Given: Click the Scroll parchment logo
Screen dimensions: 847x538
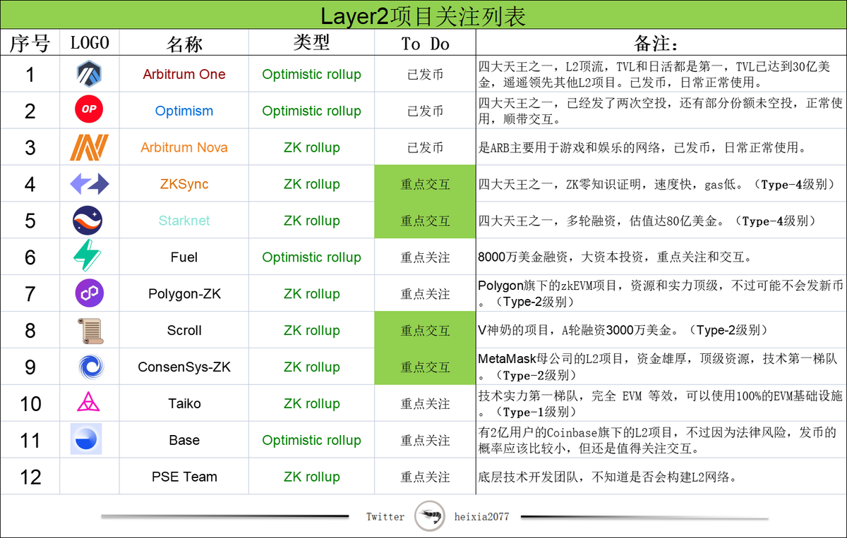Looking at the screenshot, I should (89, 330).
